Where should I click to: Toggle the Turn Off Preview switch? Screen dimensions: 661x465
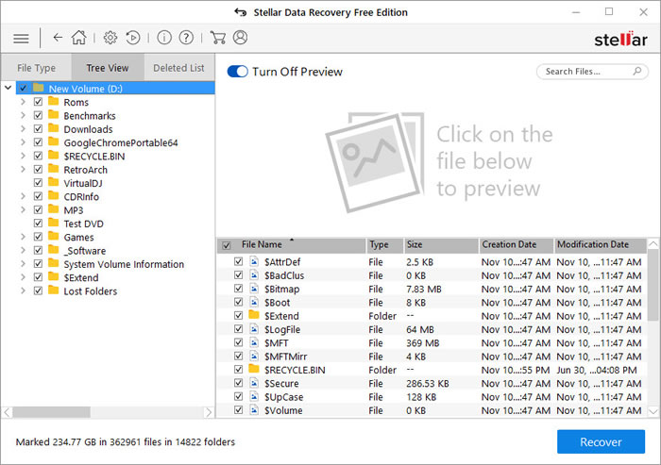[237, 72]
